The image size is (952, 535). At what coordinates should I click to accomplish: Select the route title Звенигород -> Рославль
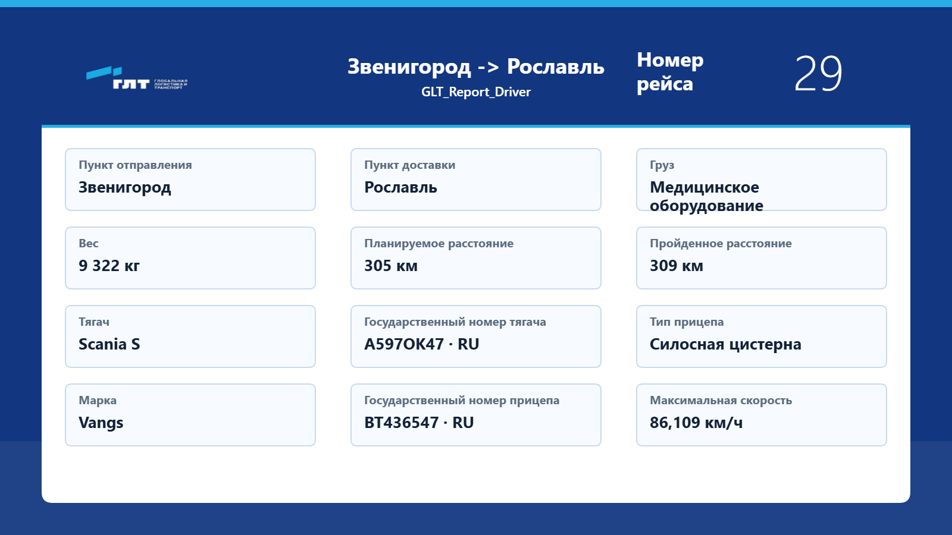(476, 67)
